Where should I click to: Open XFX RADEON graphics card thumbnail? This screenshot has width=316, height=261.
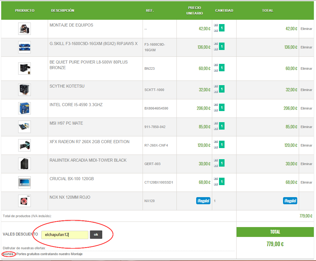24,145
